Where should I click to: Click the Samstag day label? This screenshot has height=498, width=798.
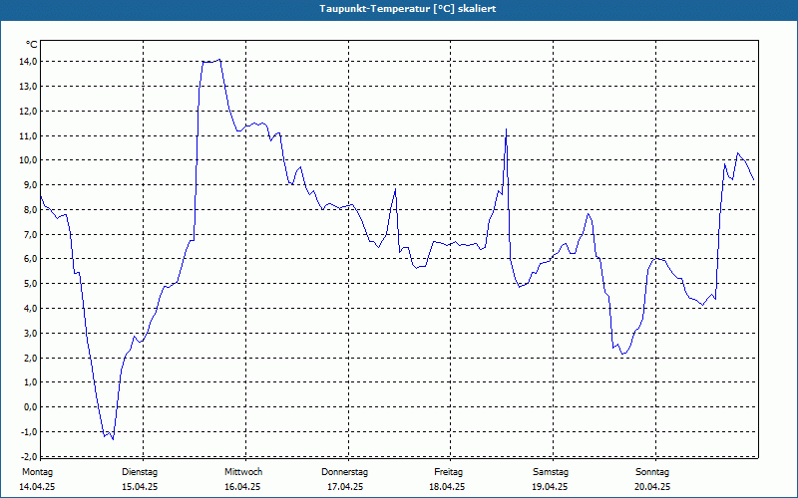point(551,472)
